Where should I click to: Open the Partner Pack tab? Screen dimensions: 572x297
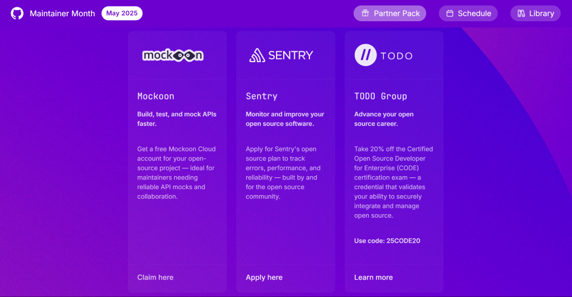point(390,13)
